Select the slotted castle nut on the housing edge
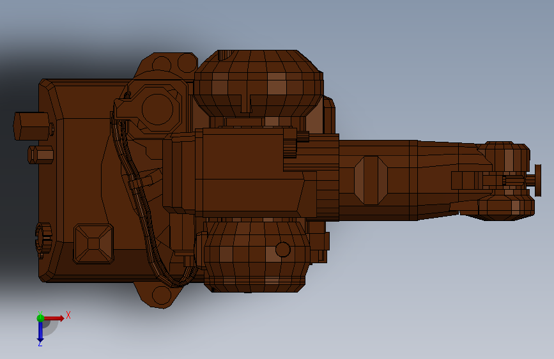Viewport: 554px width, 359px height. point(43,240)
